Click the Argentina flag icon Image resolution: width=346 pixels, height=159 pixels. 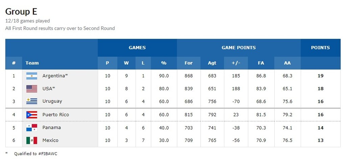[31, 76]
